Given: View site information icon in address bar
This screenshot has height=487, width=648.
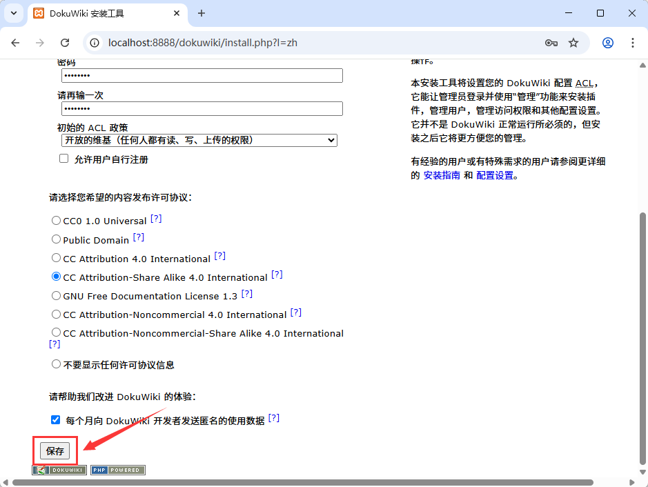Looking at the screenshot, I should click(x=95, y=43).
